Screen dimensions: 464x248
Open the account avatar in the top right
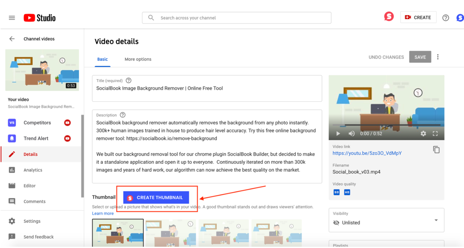(460, 18)
